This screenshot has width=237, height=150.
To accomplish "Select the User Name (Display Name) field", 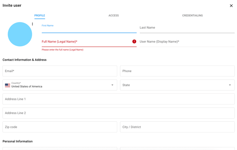I will click(x=187, y=42).
